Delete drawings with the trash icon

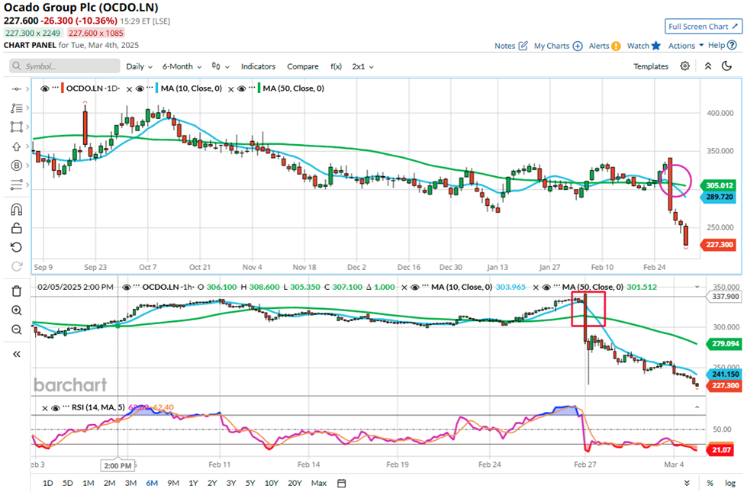(16, 291)
